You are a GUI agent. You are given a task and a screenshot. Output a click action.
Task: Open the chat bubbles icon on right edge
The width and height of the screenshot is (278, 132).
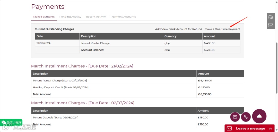click(x=271, y=17)
